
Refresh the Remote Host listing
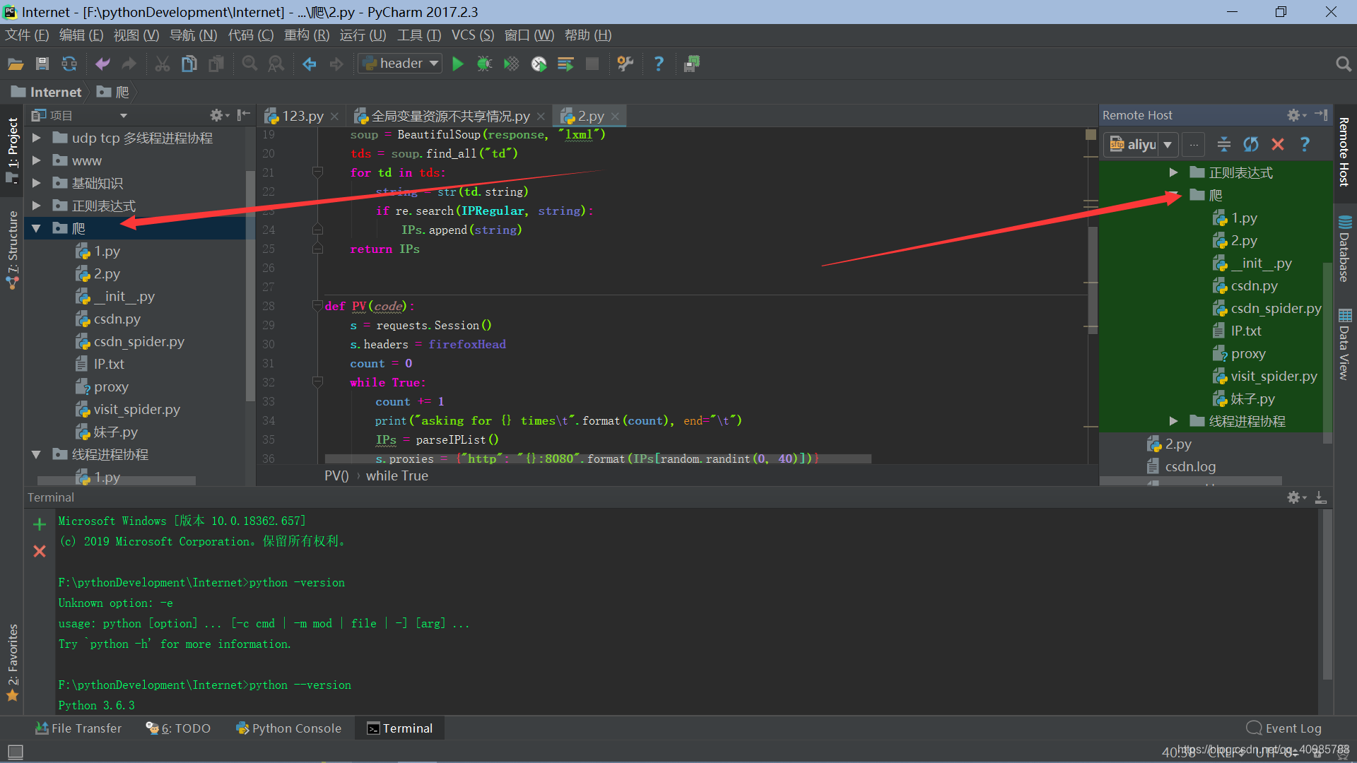(1251, 145)
